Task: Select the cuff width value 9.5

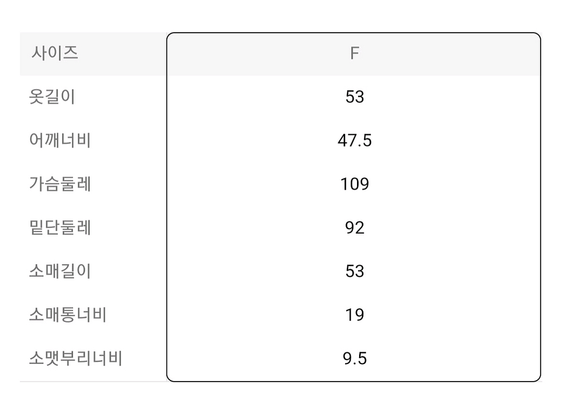Action: (355, 358)
